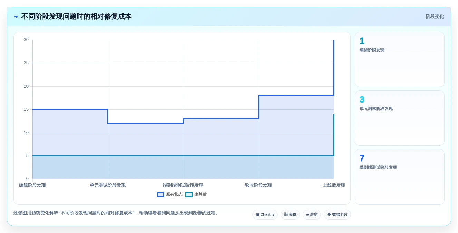The image size is (458, 233).
Task: Click the x-axis label 单元测试阶段发现
Action: pos(108,185)
